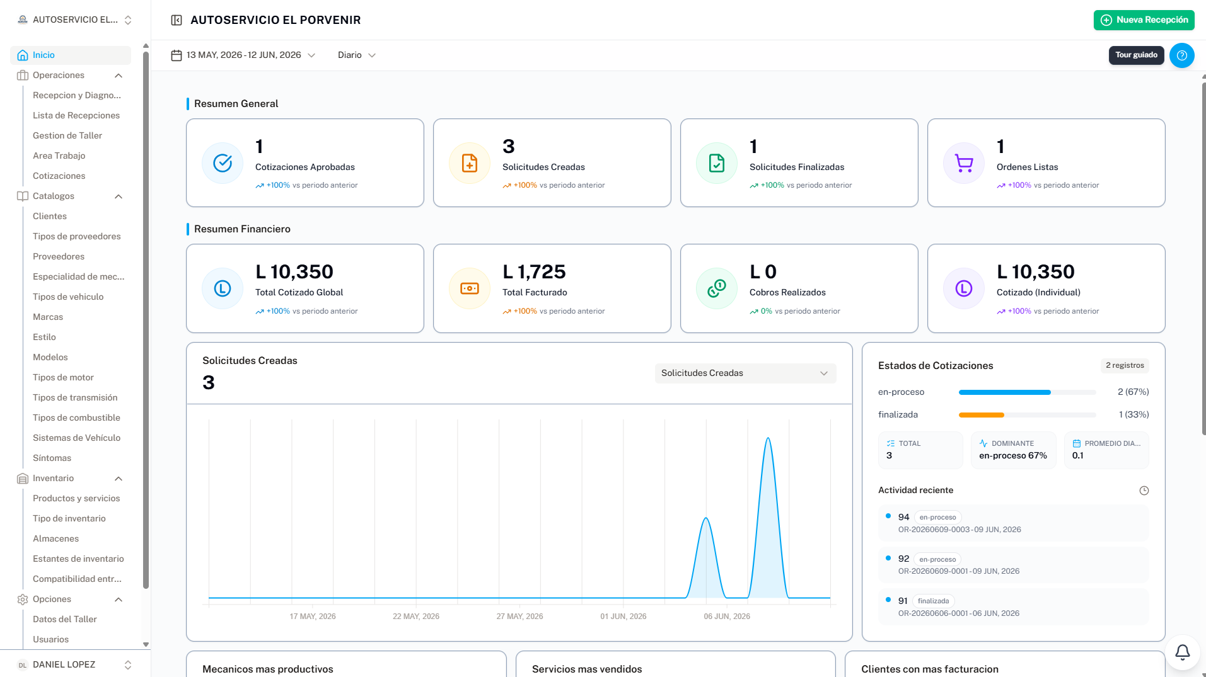1206x677 pixels.
Task: Open the help question-mark button
Action: tap(1182, 55)
